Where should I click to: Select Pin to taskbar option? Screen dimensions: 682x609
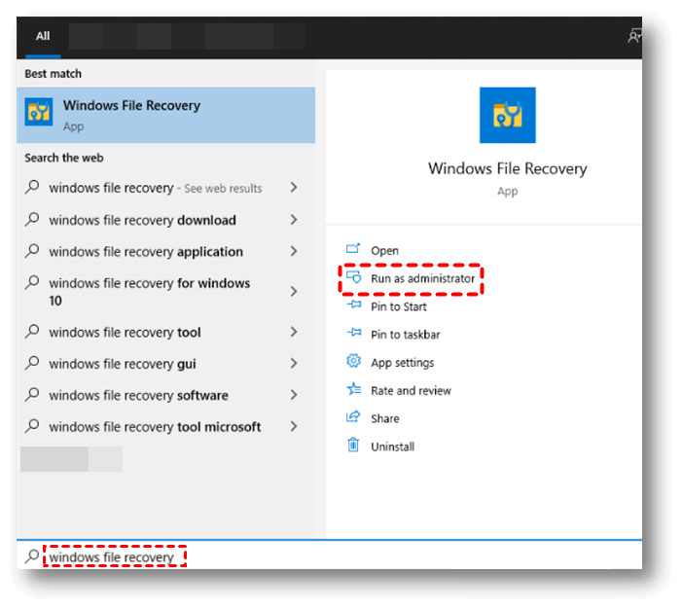point(405,335)
